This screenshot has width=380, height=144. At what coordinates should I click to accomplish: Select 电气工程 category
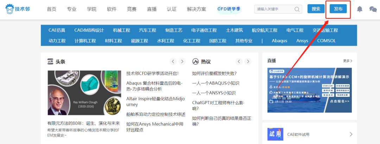click(x=295, y=30)
